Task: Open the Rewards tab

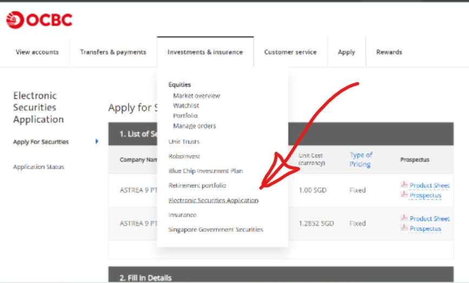Action: click(389, 52)
